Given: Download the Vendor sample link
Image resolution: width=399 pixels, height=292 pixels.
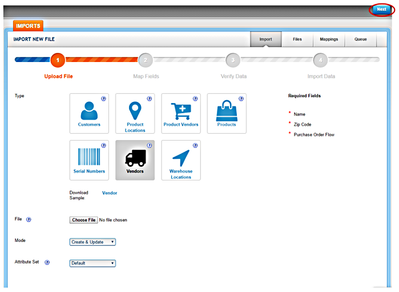Looking at the screenshot, I should [110, 193].
